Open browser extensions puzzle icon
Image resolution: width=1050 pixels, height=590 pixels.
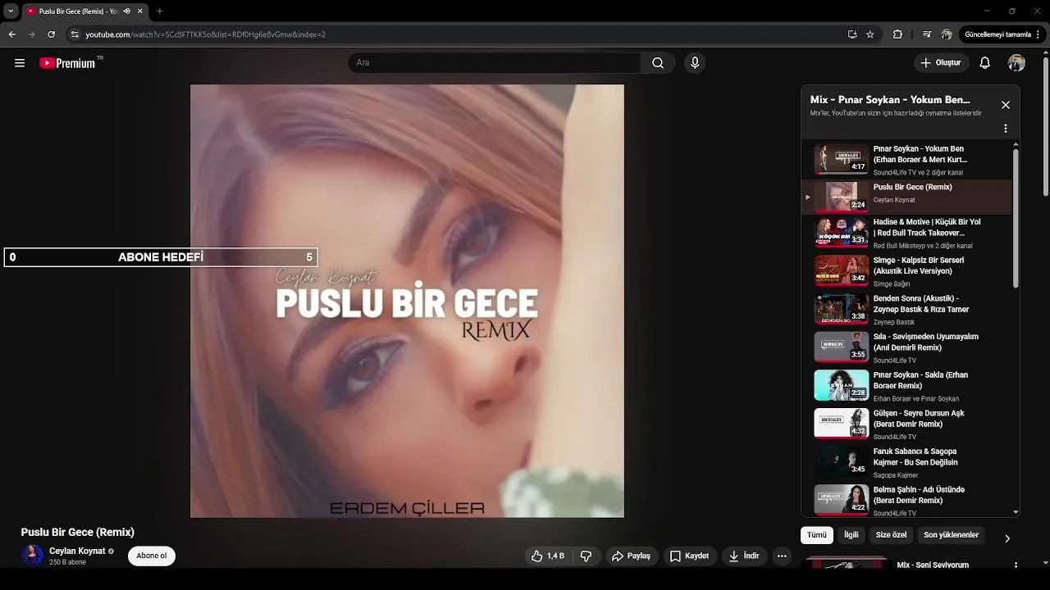coord(897,34)
